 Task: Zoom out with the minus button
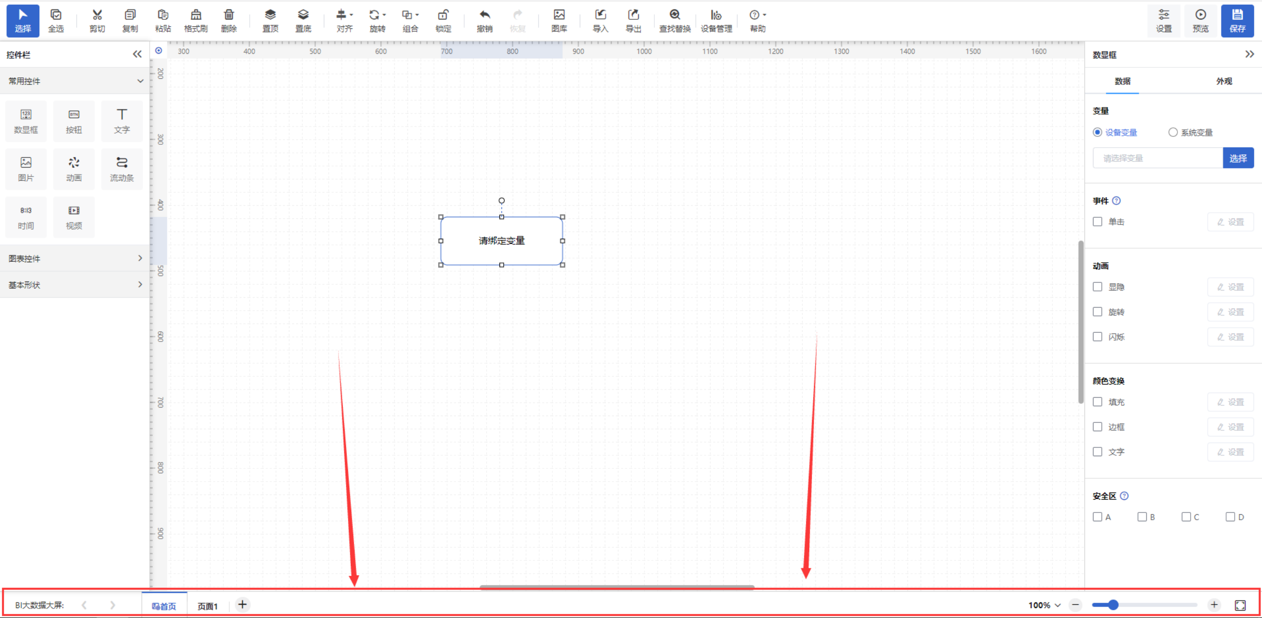coord(1075,605)
